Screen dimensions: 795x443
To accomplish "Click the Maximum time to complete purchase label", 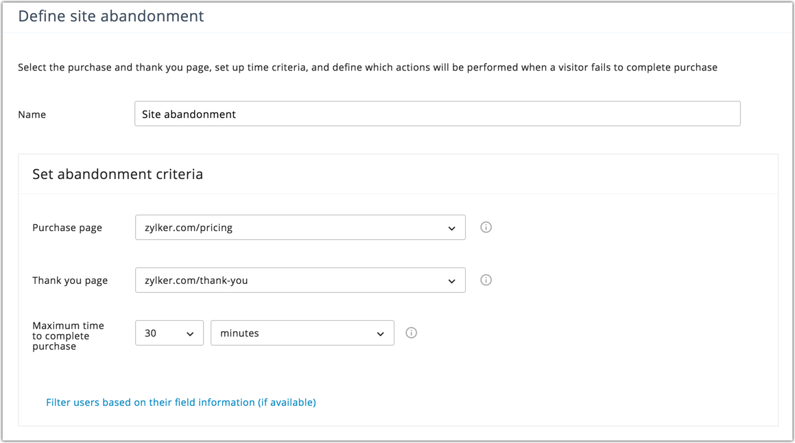I will click(x=68, y=336).
